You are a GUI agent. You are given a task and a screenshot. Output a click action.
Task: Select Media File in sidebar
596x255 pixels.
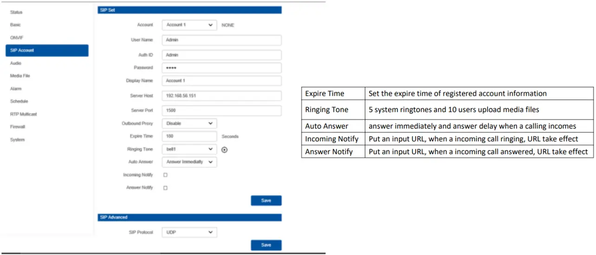(20, 75)
